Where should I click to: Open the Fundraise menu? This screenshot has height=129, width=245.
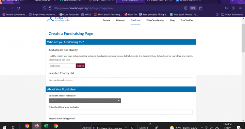click(135, 20)
